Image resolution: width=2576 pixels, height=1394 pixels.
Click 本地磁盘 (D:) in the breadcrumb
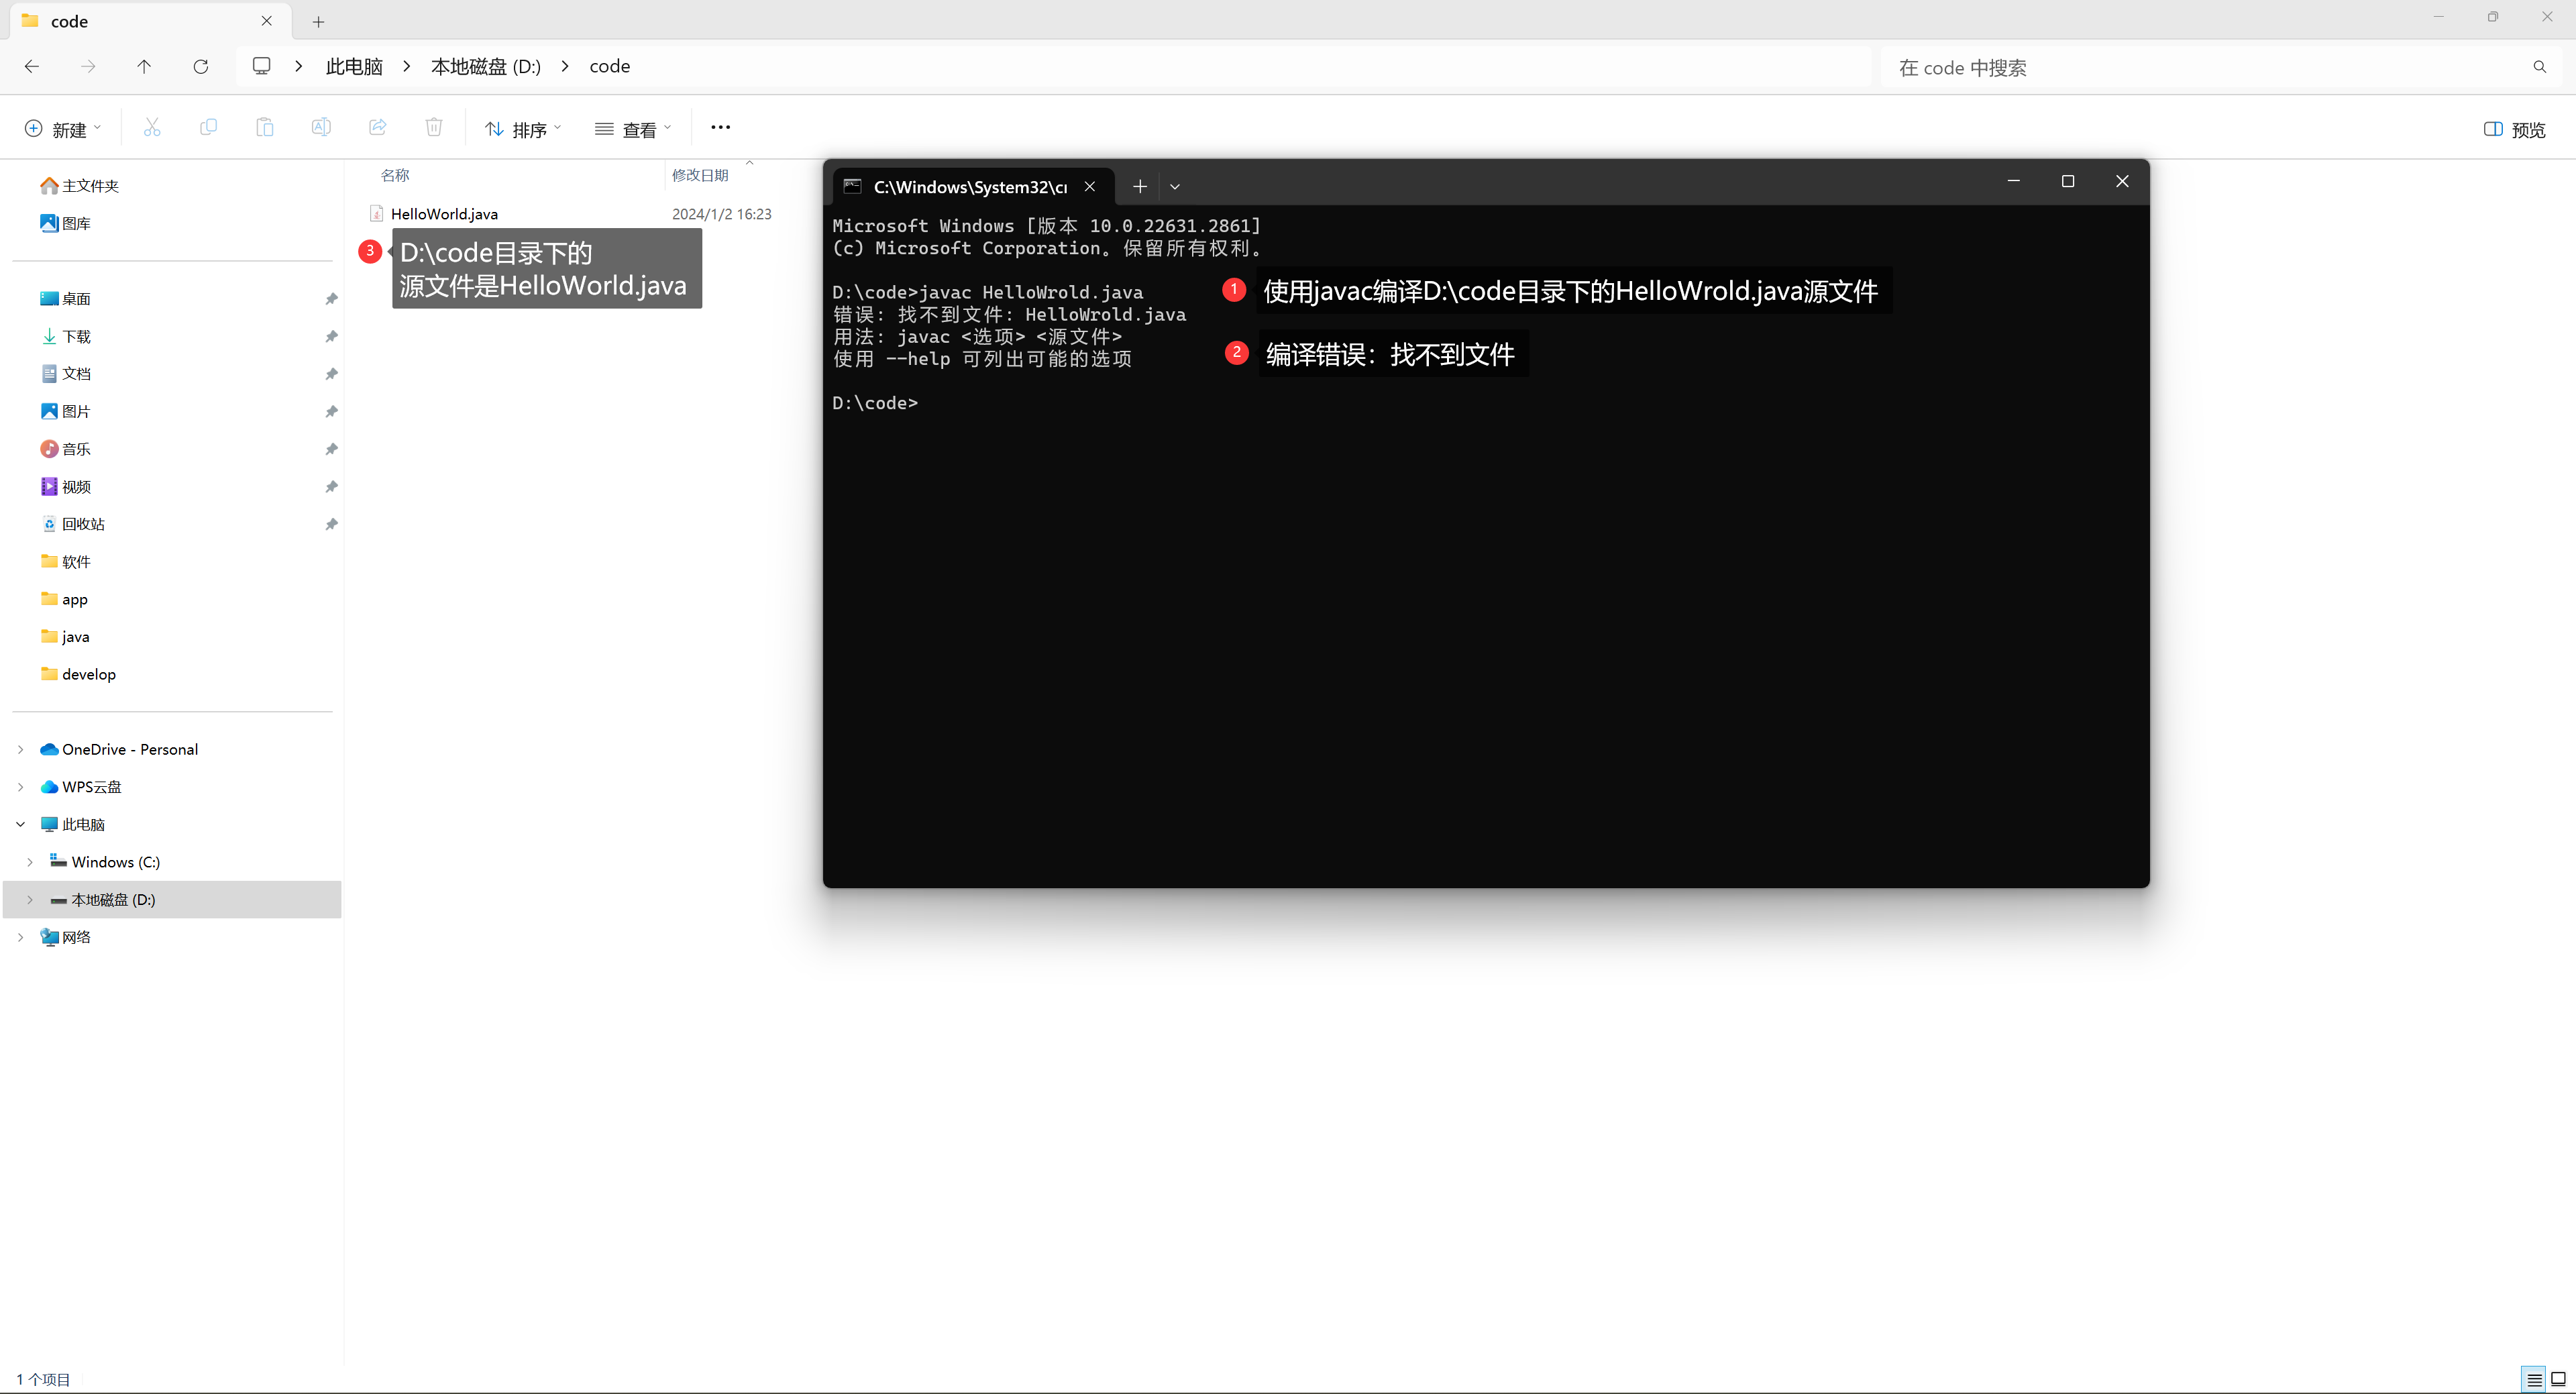pos(486,66)
